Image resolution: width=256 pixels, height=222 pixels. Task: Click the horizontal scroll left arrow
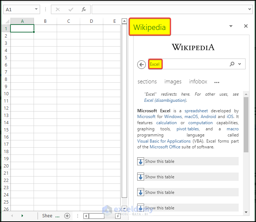coord(86,216)
